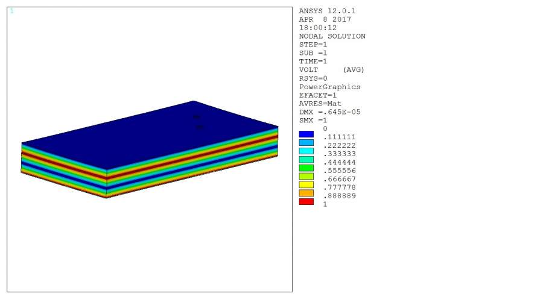Image resolution: width=543 pixels, height=299 pixels.
Task: Click the legend value '.111111'
Action: [339, 137]
